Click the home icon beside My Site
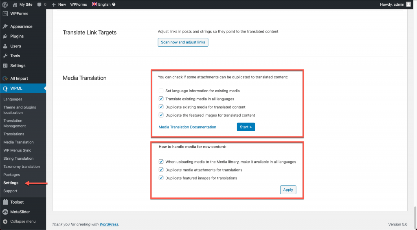The width and height of the screenshot is (417, 230). pos(15,4)
